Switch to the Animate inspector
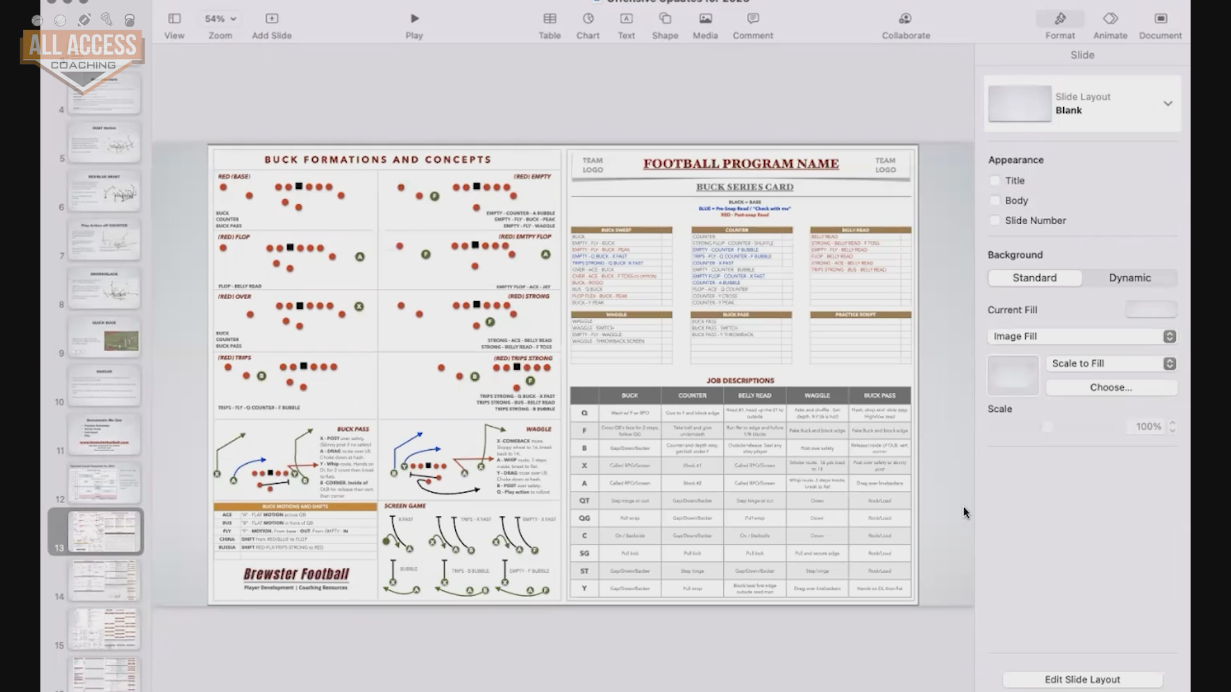The height and width of the screenshot is (692, 1231). pyautogui.click(x=1110, y=26)
